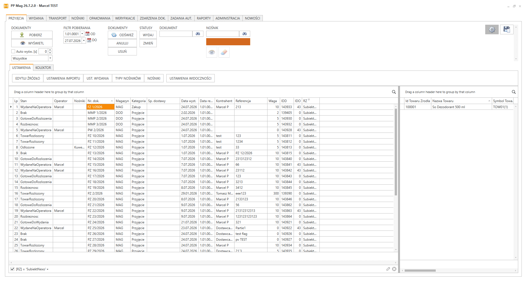This screenshot has width=527, height=281.
Task: Uncheck the [RZ] = 'SubiektNexo' filter checkbox
Action: 12,269
